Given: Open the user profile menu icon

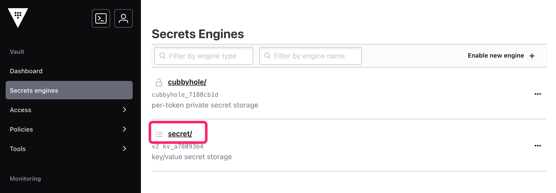Looking at the screenshot, I should (x=123, y=18).
